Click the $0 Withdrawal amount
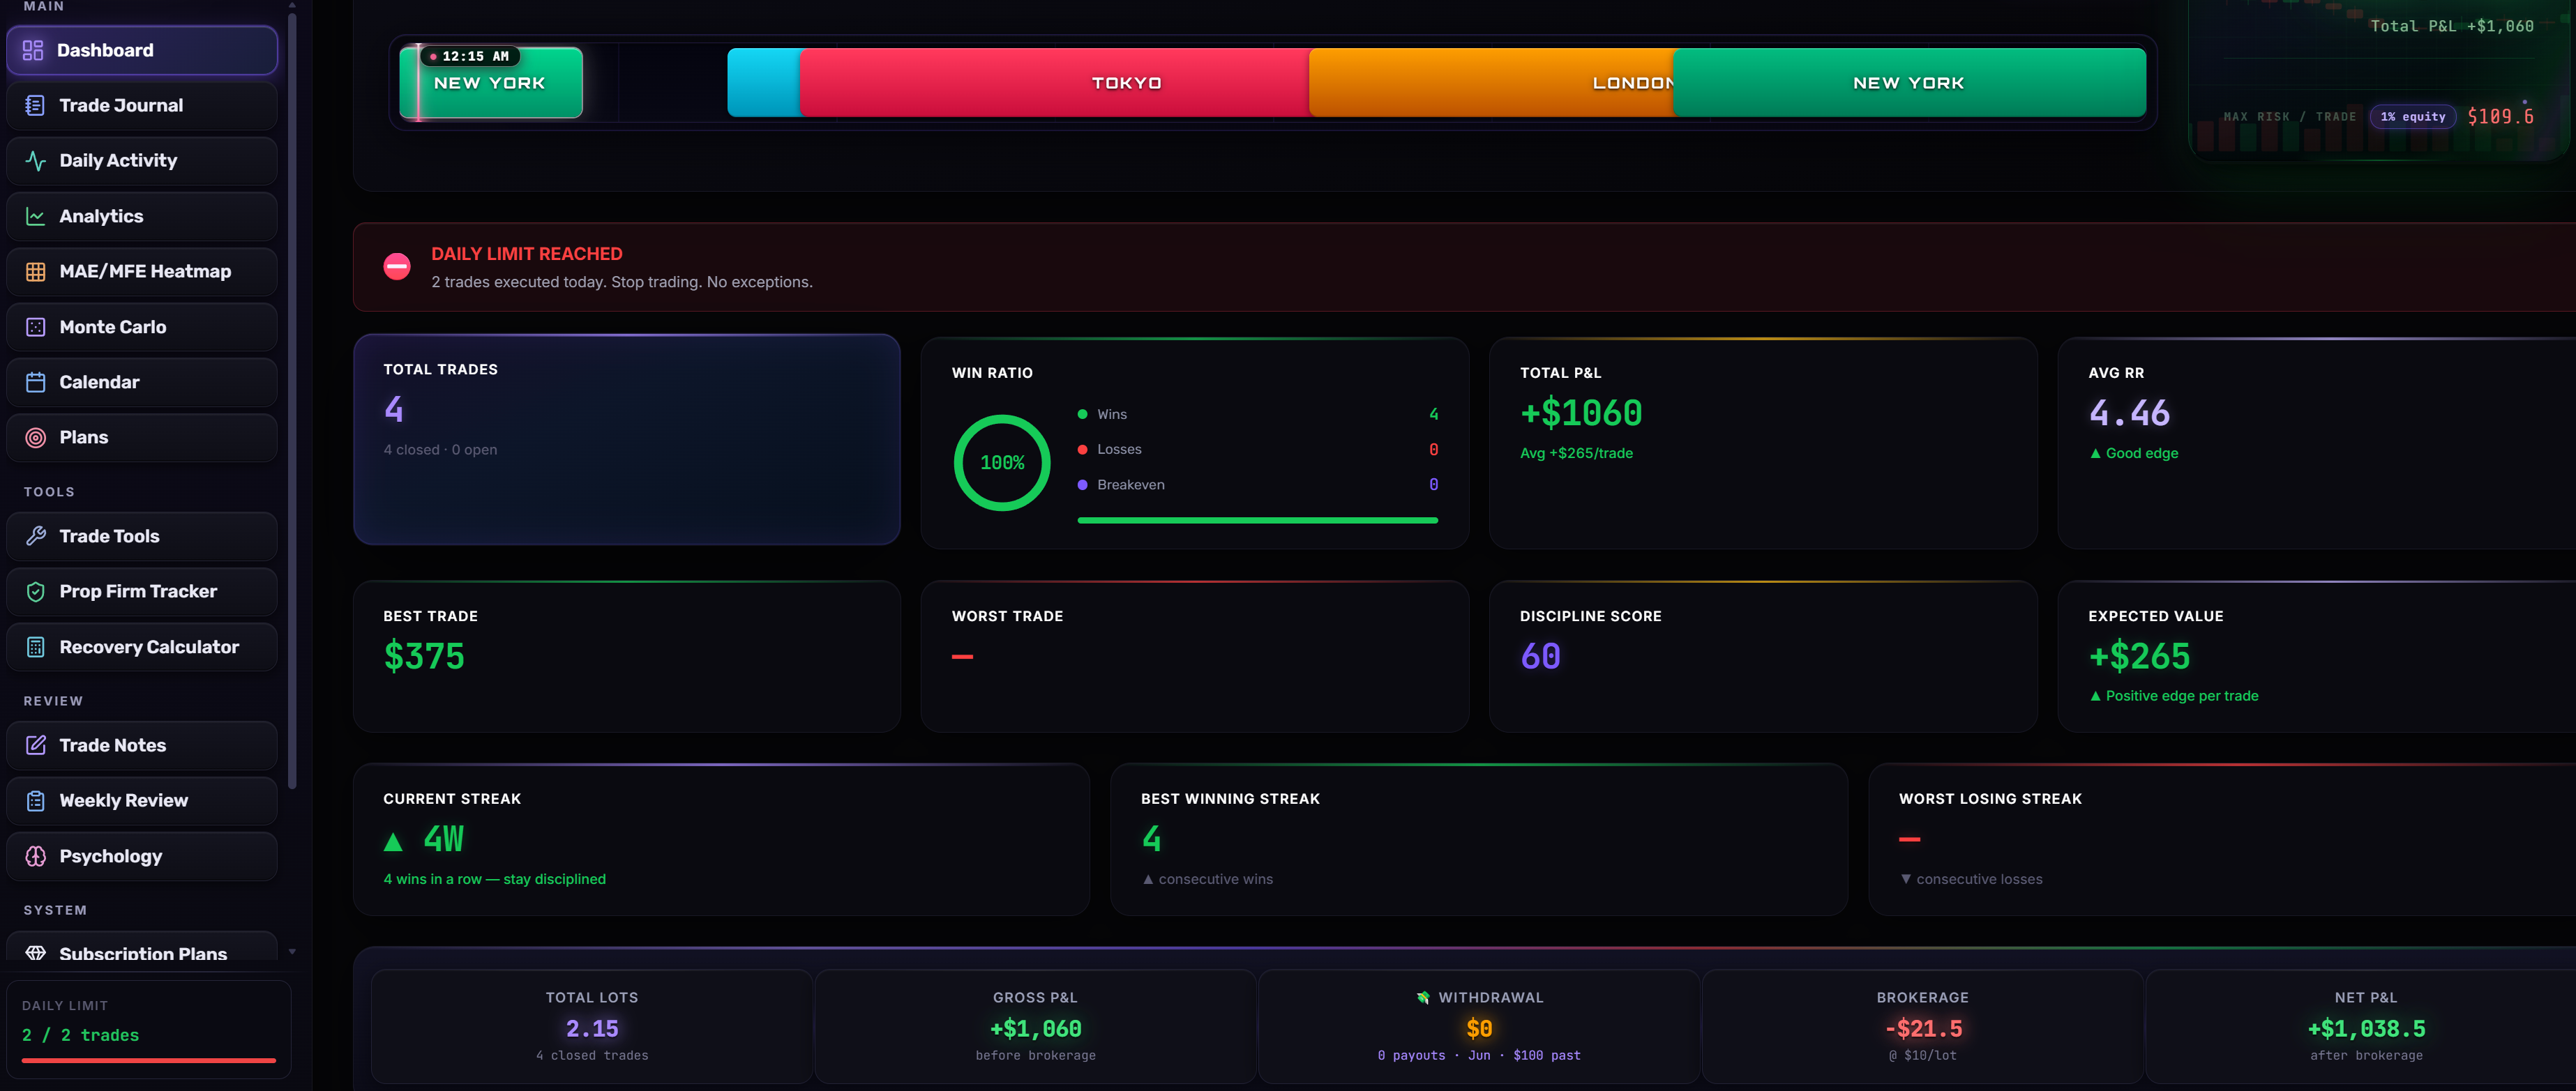 1479,1029
